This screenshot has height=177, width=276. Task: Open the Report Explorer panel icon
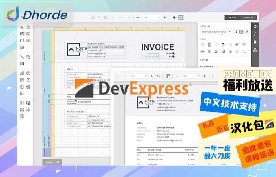click(255, 50)
